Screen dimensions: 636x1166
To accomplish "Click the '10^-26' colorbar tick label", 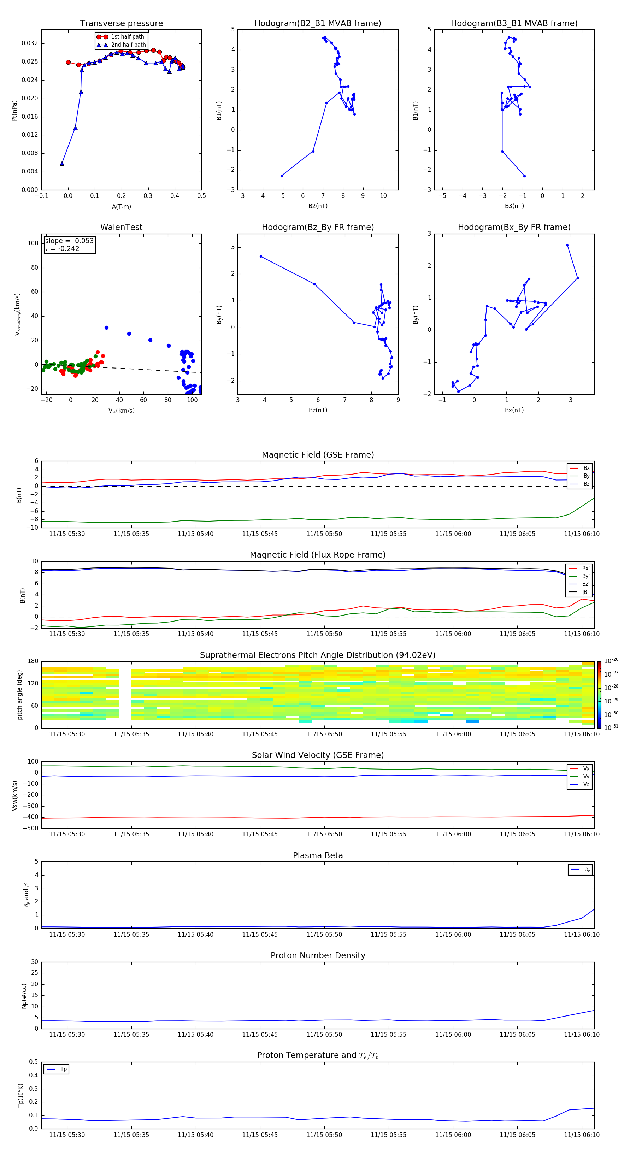I will (x=611, y=661).
